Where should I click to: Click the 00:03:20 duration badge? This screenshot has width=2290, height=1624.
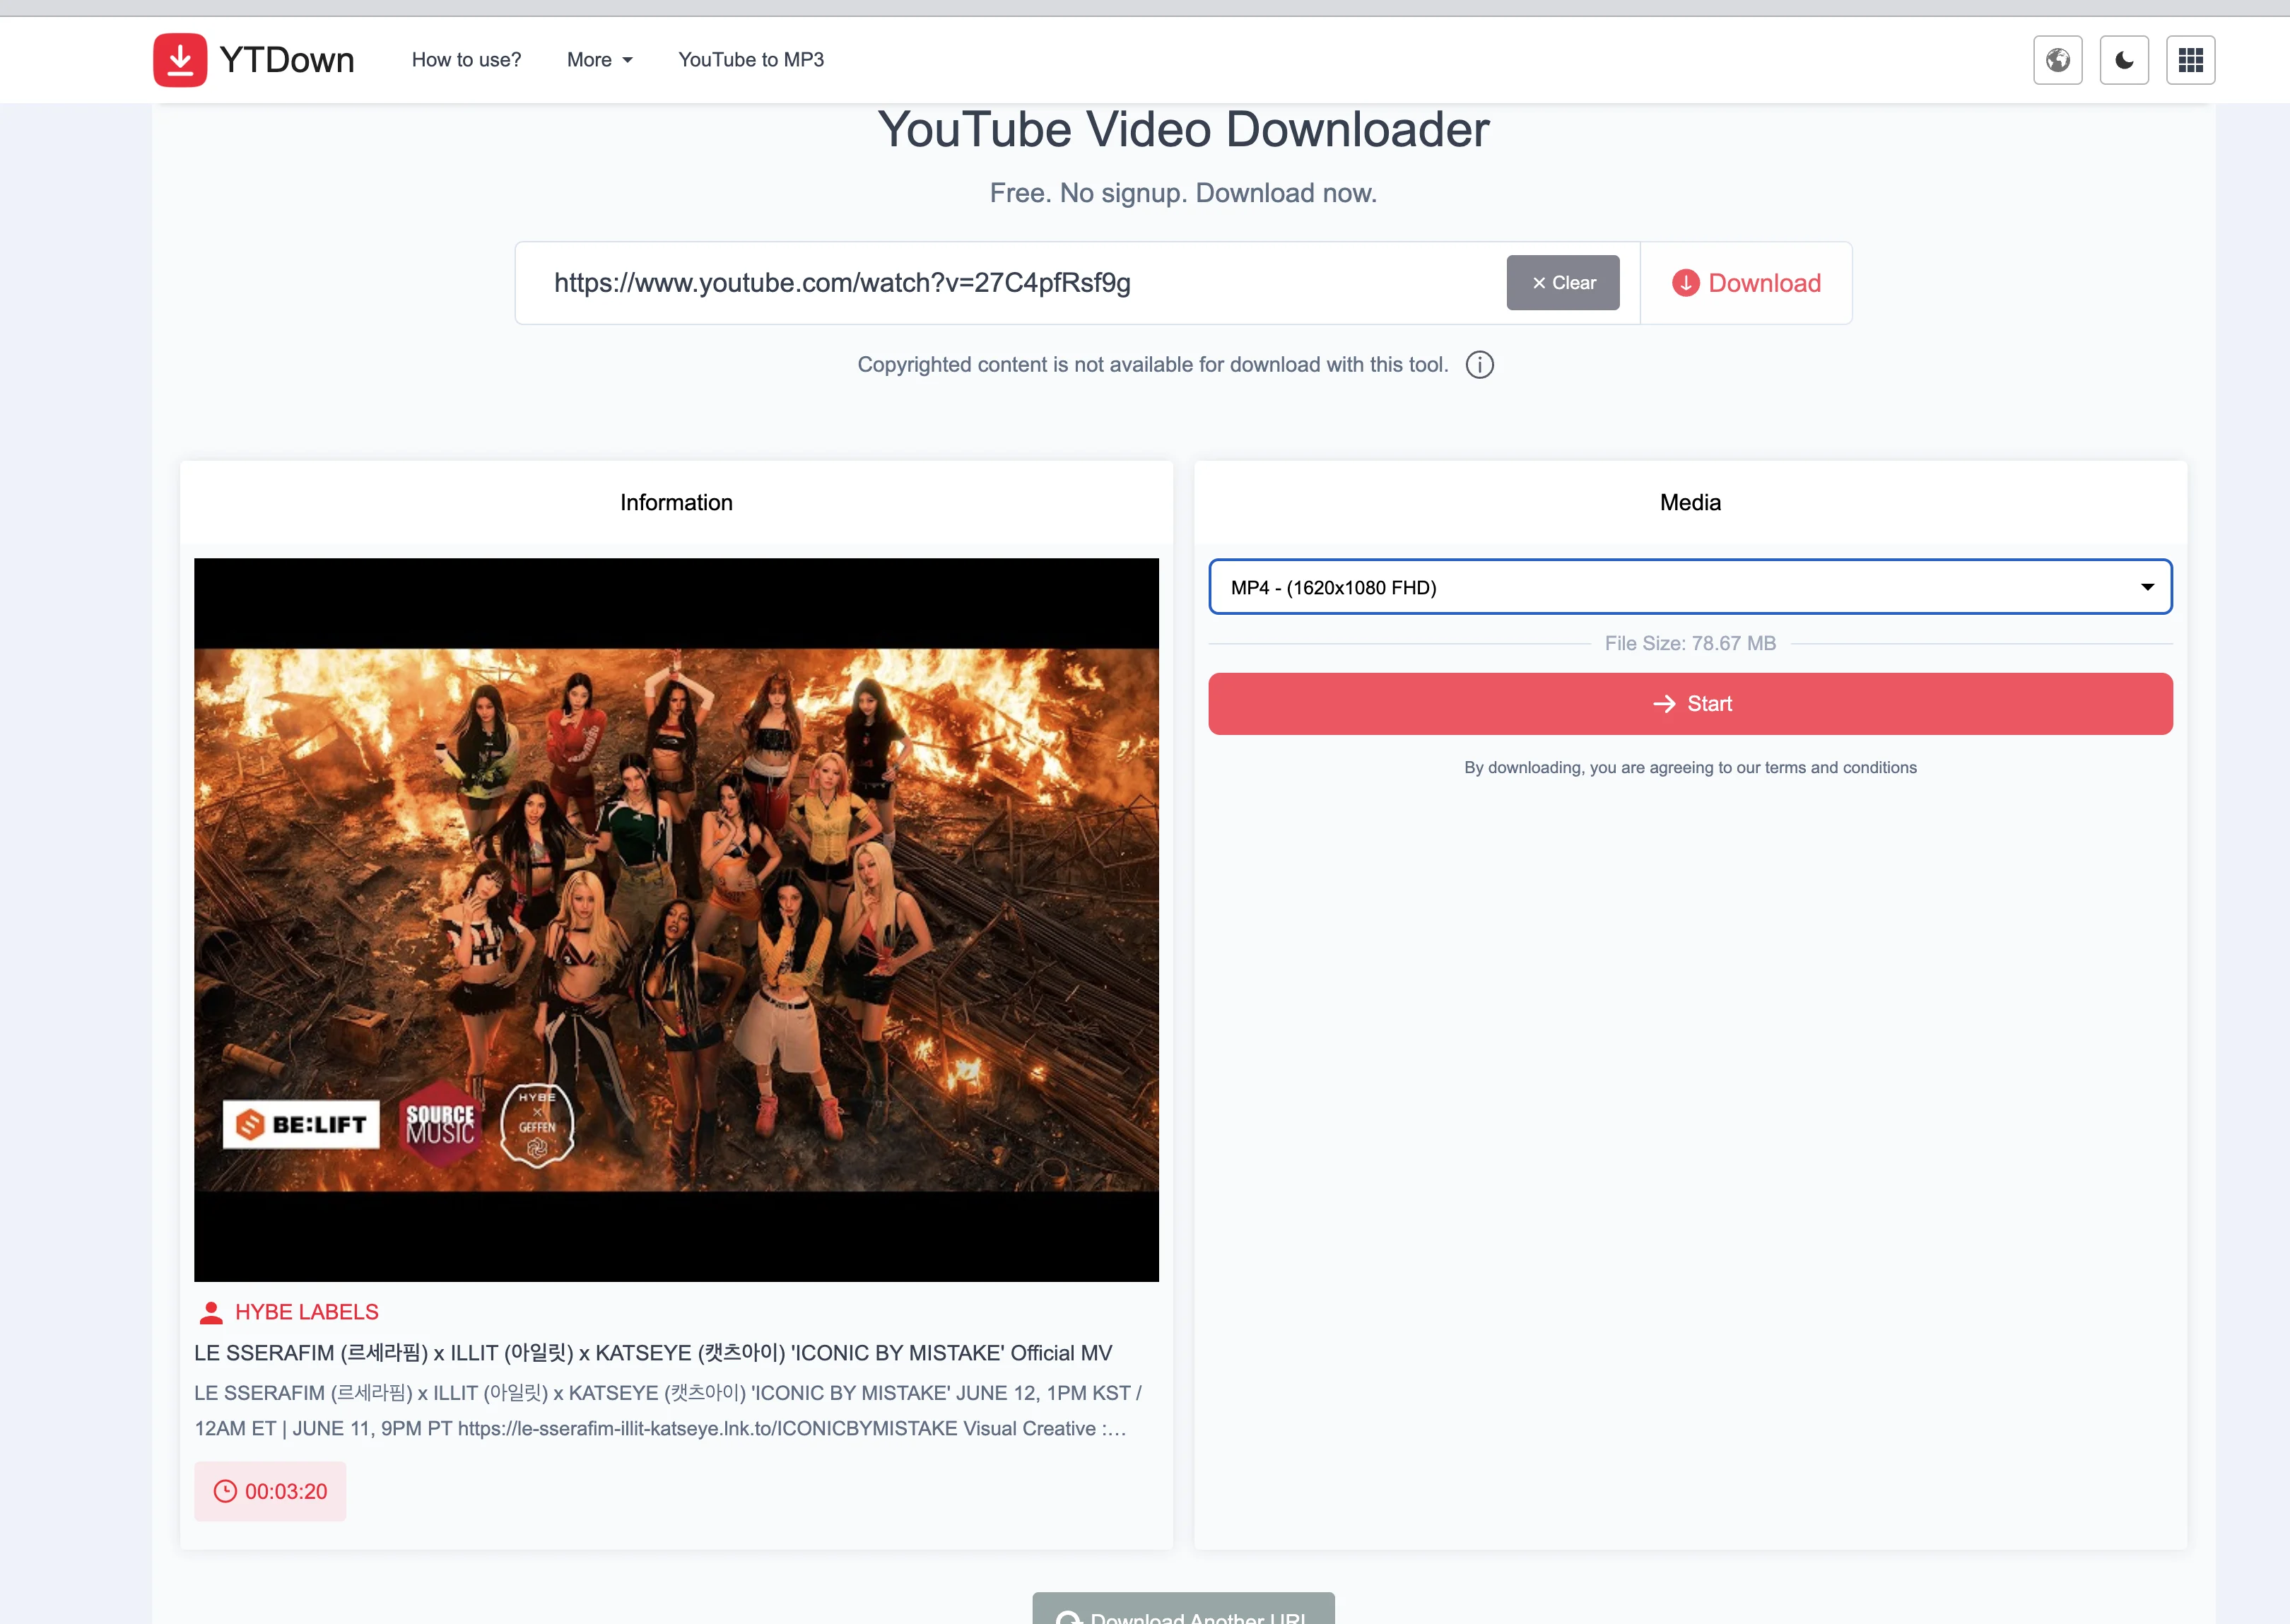tap(270, 1491)
